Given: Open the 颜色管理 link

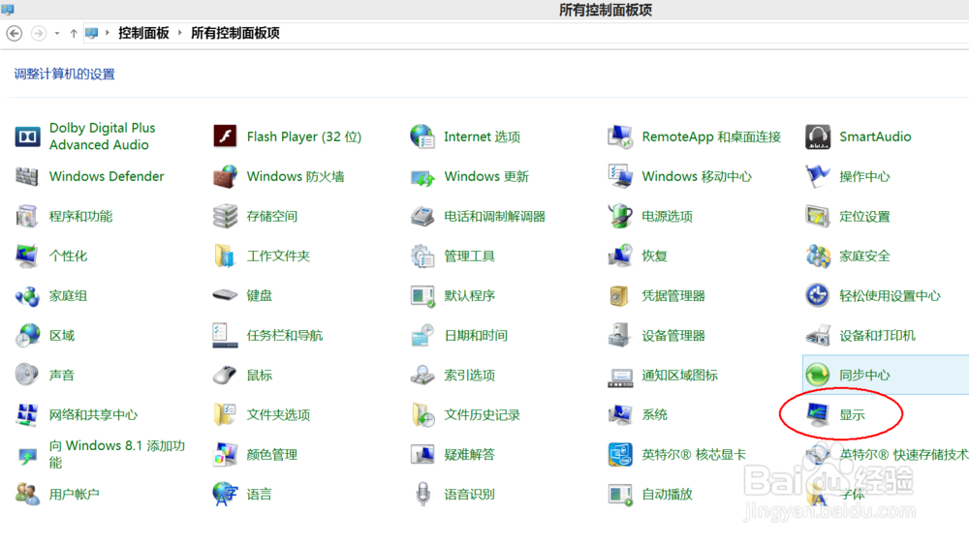Looking at the screenshot, I should pos(272,455).
